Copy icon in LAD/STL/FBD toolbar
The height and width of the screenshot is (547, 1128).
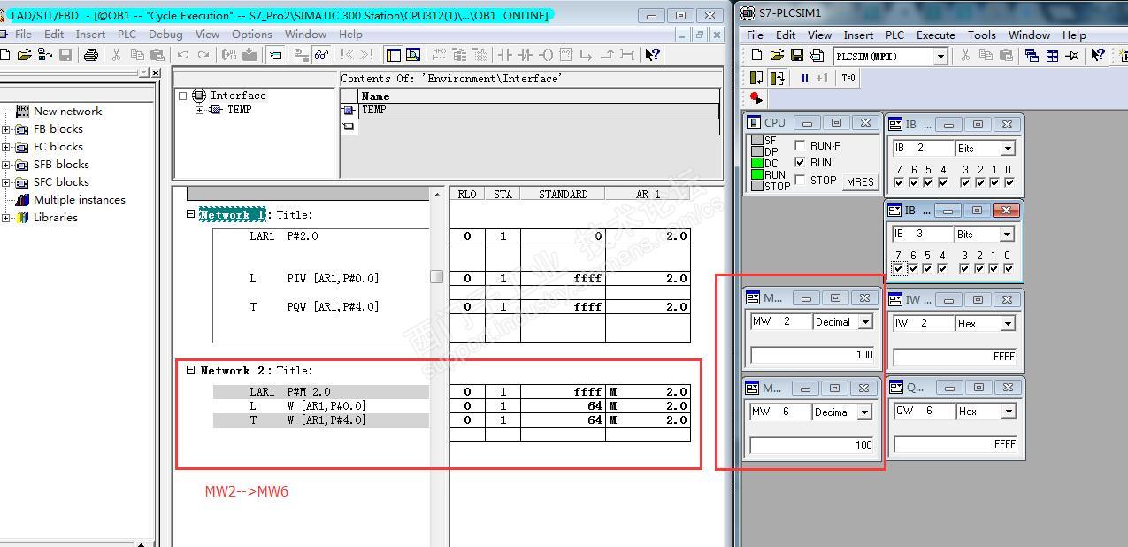coord(137,55)
